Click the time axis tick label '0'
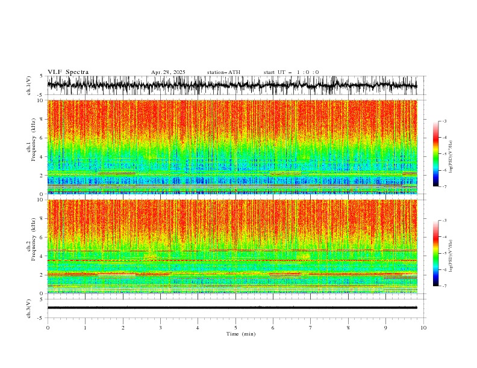Viewport: 477px width, 368px height. coord(48,328)
